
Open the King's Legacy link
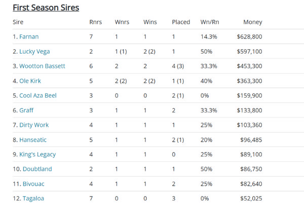37,154
